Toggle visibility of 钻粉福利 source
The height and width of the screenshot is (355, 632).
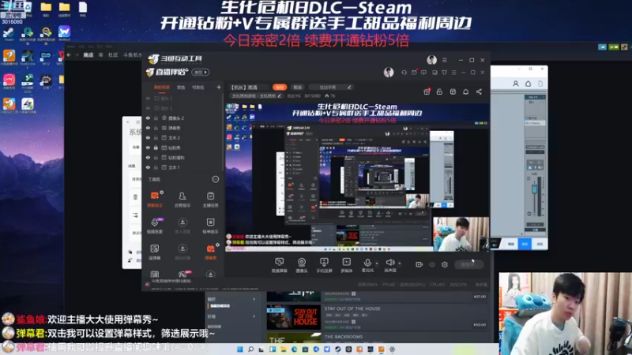(148, 157)
